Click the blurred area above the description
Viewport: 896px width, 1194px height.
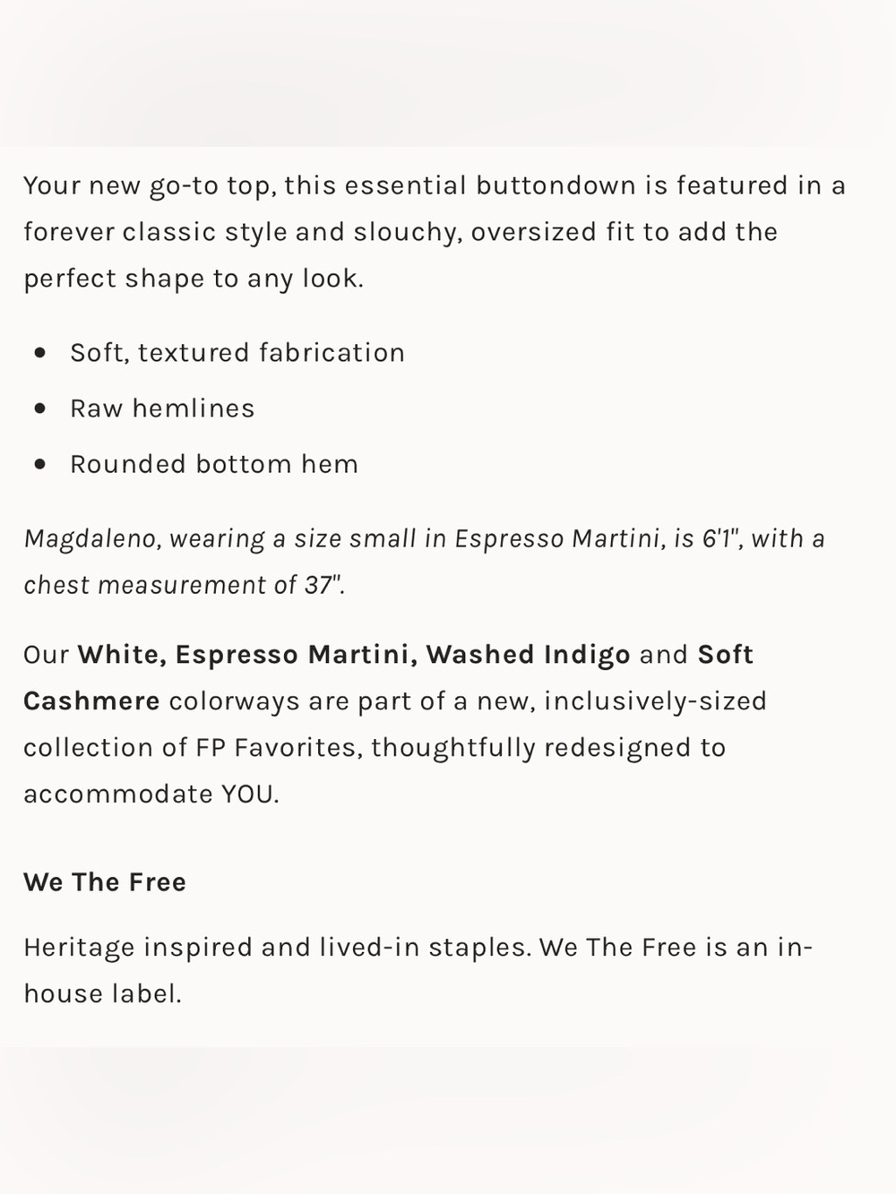coord(448,73)
